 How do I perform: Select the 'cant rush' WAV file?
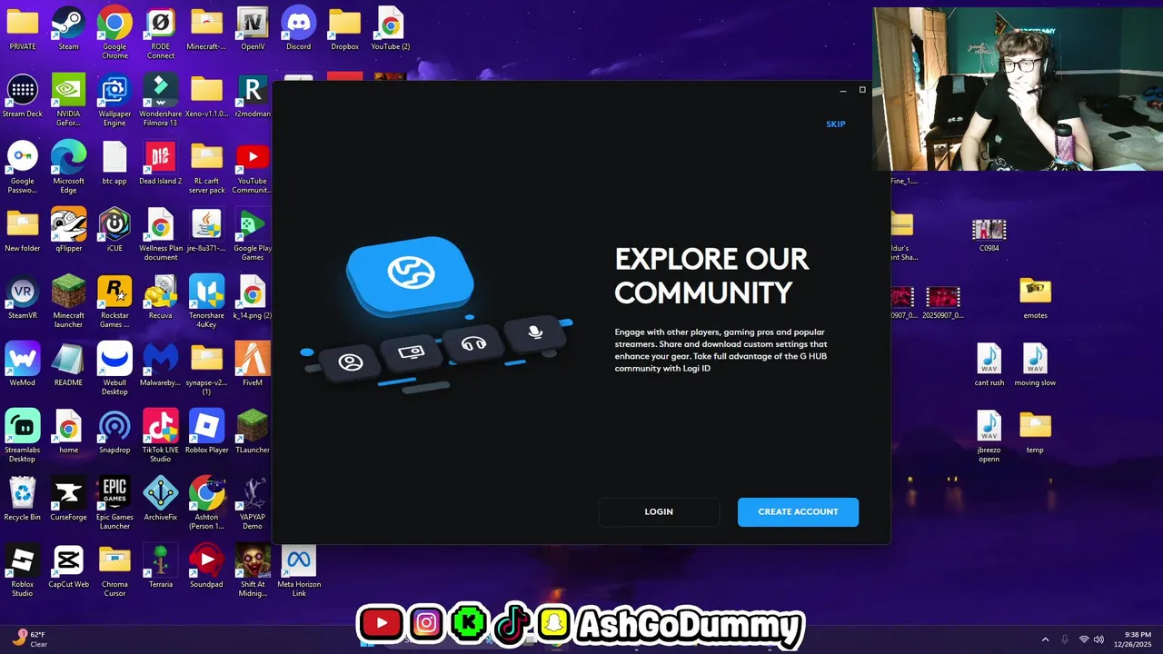click(989, 364)
